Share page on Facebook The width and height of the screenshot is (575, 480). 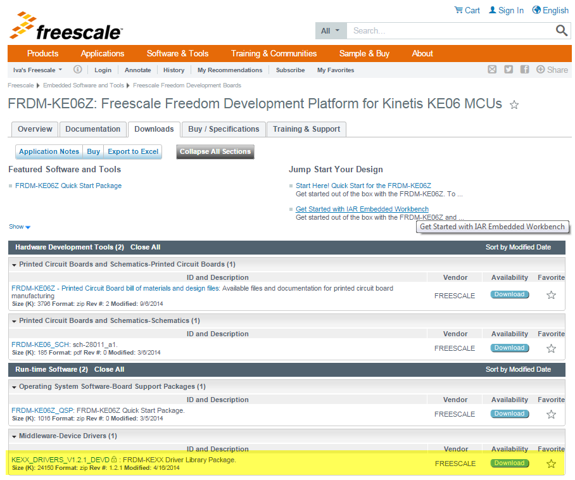click(x=524, y=70)
